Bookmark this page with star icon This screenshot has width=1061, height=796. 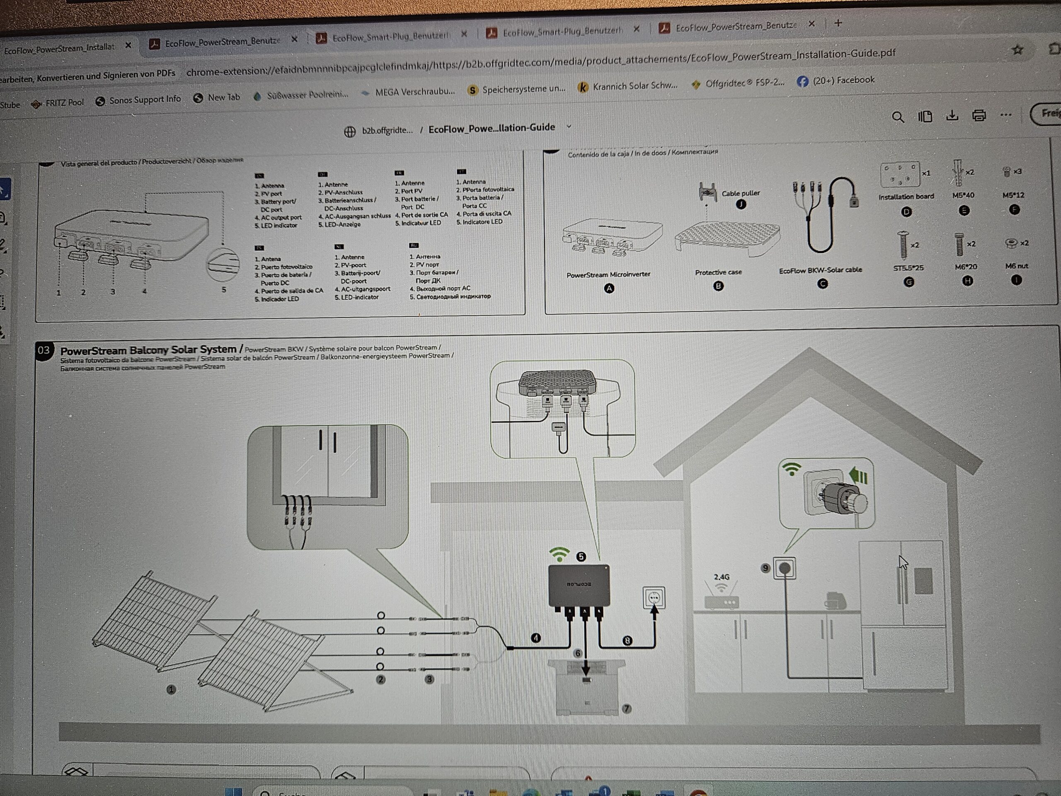(1017, 50)
